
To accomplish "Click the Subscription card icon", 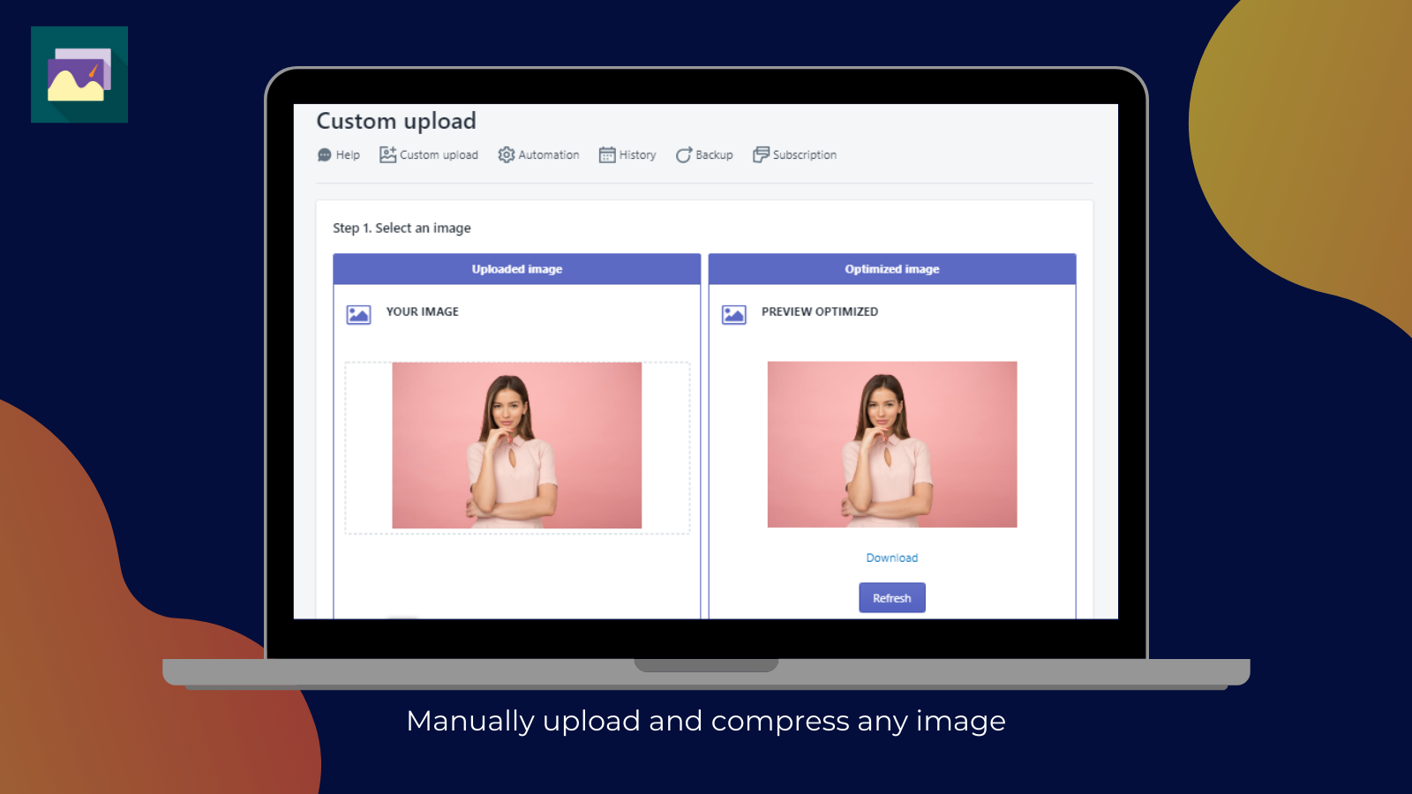I will pyautogui.click(x=761, y=154).
